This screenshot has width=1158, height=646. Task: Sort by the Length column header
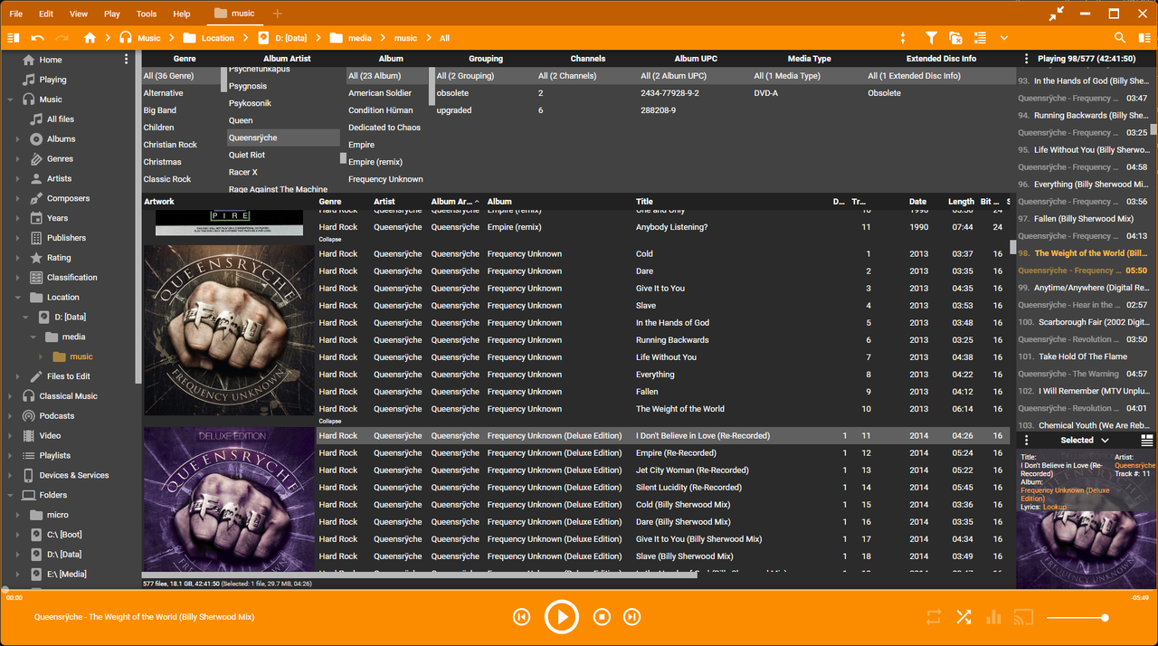[961, 202]
